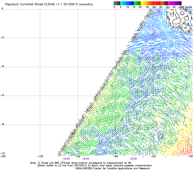Pick the brown 35-40 knots legend segment
This screenshot has width=193, height=170.
tap(164, 3)
